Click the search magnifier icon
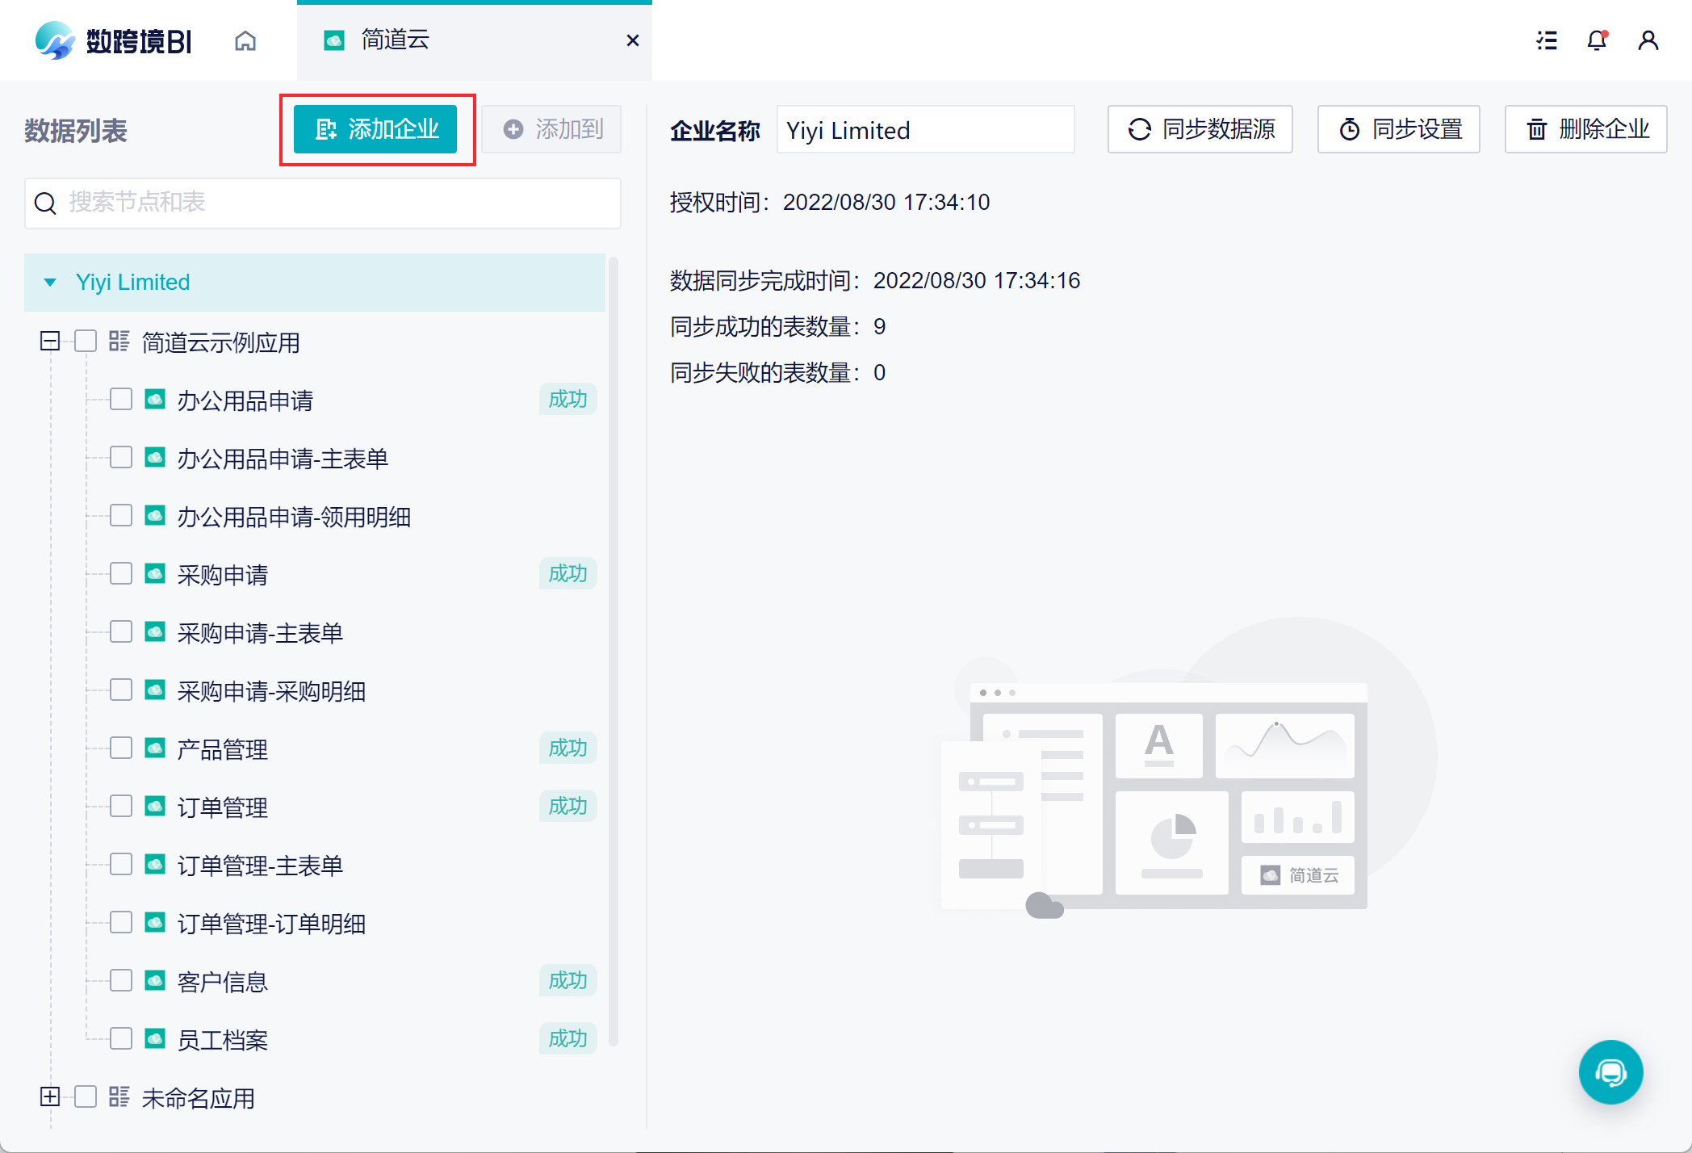Image resolution: width=1692 pixels, height=1153 pixels. (x=46, y=203)
